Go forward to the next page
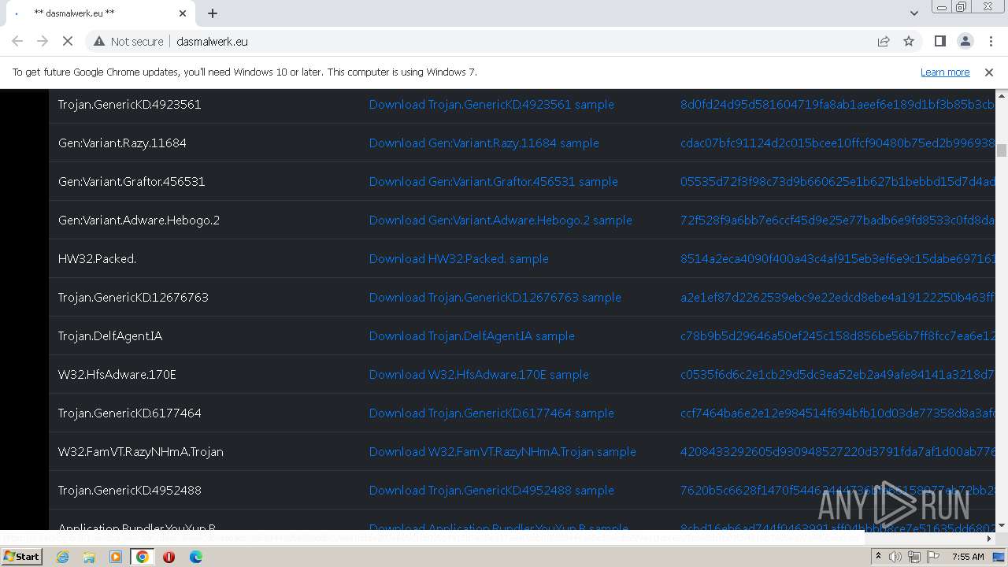 [43, 41]
